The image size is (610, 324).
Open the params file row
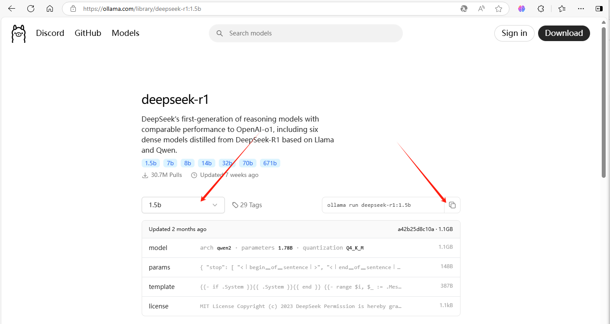[301, 267]
